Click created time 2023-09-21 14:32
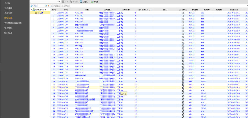The width and height of the screenshot is (248, 118). click(234, 13)
